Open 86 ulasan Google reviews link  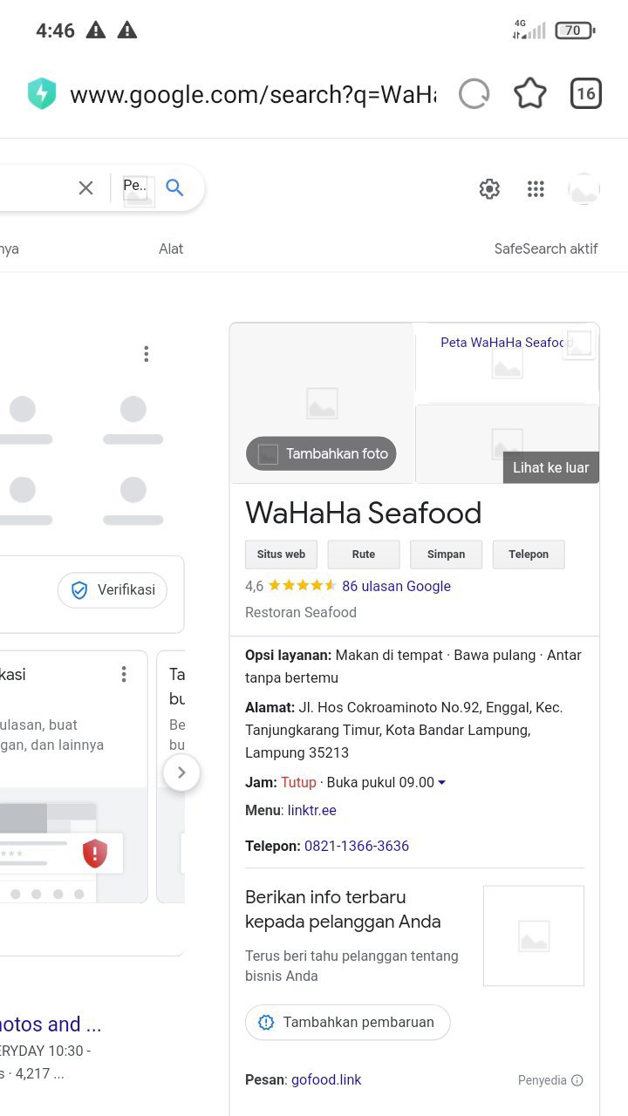click(x=396, y=586)
